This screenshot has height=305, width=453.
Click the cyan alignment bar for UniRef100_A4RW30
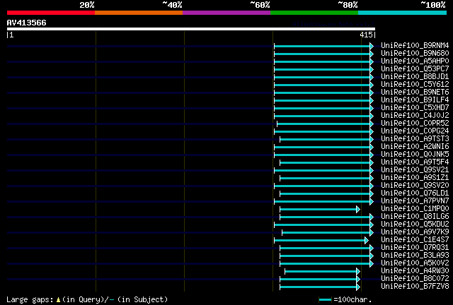coord(321,272)
